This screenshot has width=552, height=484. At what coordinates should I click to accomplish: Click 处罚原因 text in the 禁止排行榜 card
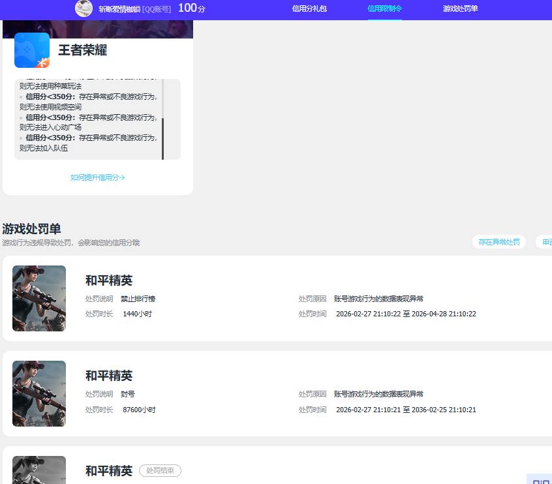pyautogui.click(x=378, y=299)
